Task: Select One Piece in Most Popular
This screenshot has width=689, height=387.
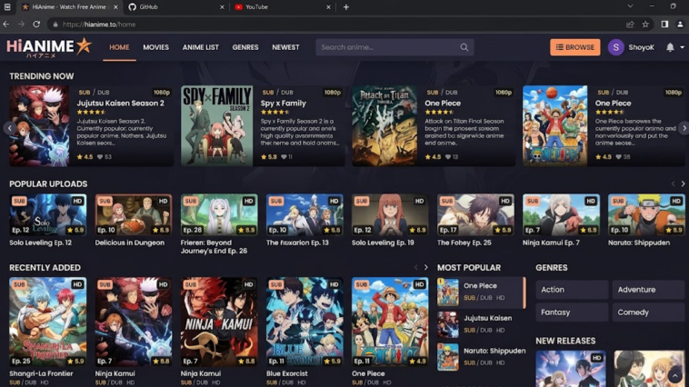Action: 481,293
